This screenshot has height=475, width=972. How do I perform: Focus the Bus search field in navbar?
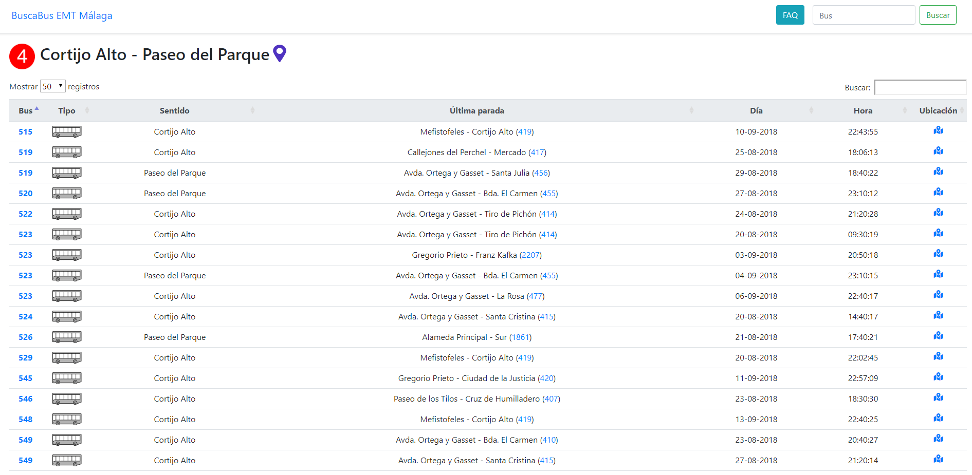click(x=864, y=15)
